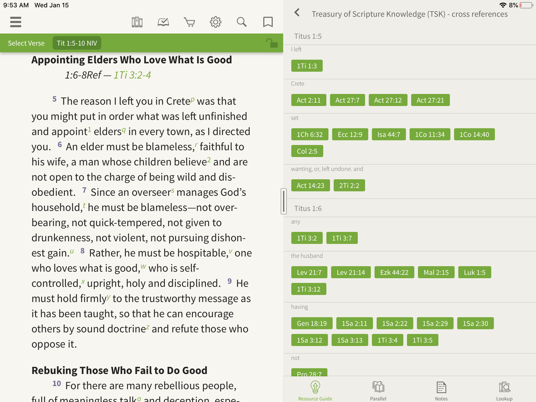Open cross reference Gen 18:19

tap(312, 323)
